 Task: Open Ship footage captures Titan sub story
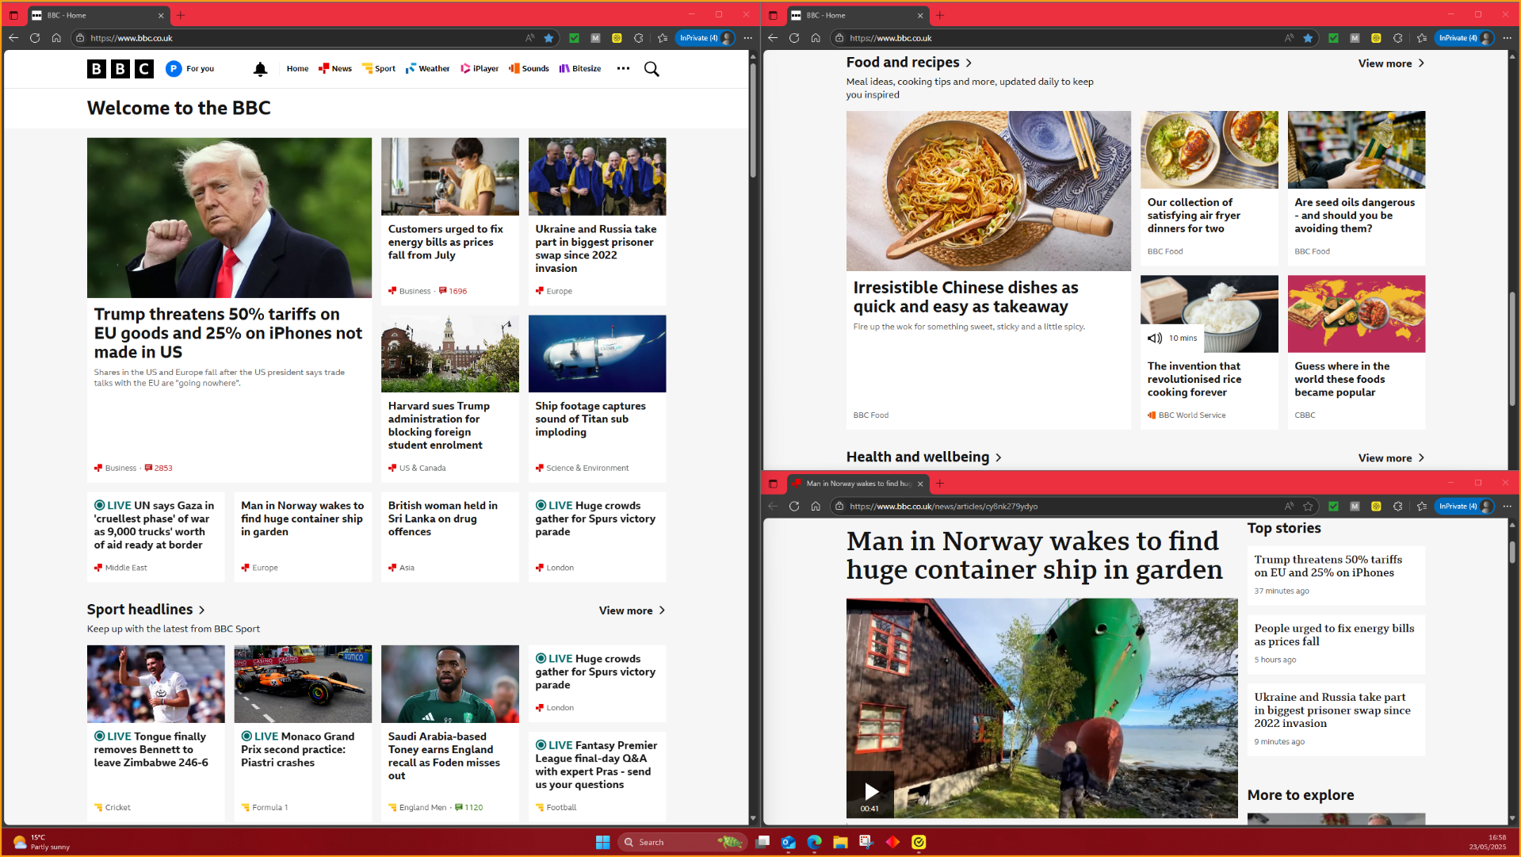pos(590,419)
